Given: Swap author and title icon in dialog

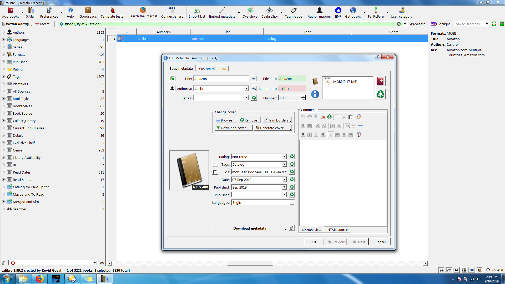Looking at the screenshot, I should [x=172, y=78].
